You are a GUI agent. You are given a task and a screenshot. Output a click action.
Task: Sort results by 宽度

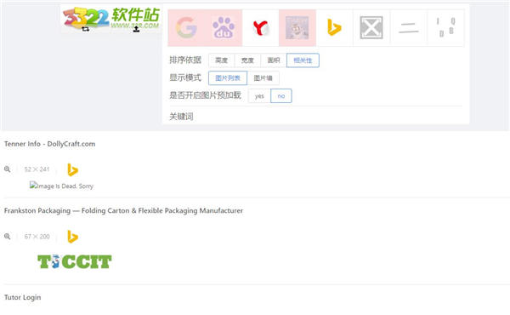(247, 60)
